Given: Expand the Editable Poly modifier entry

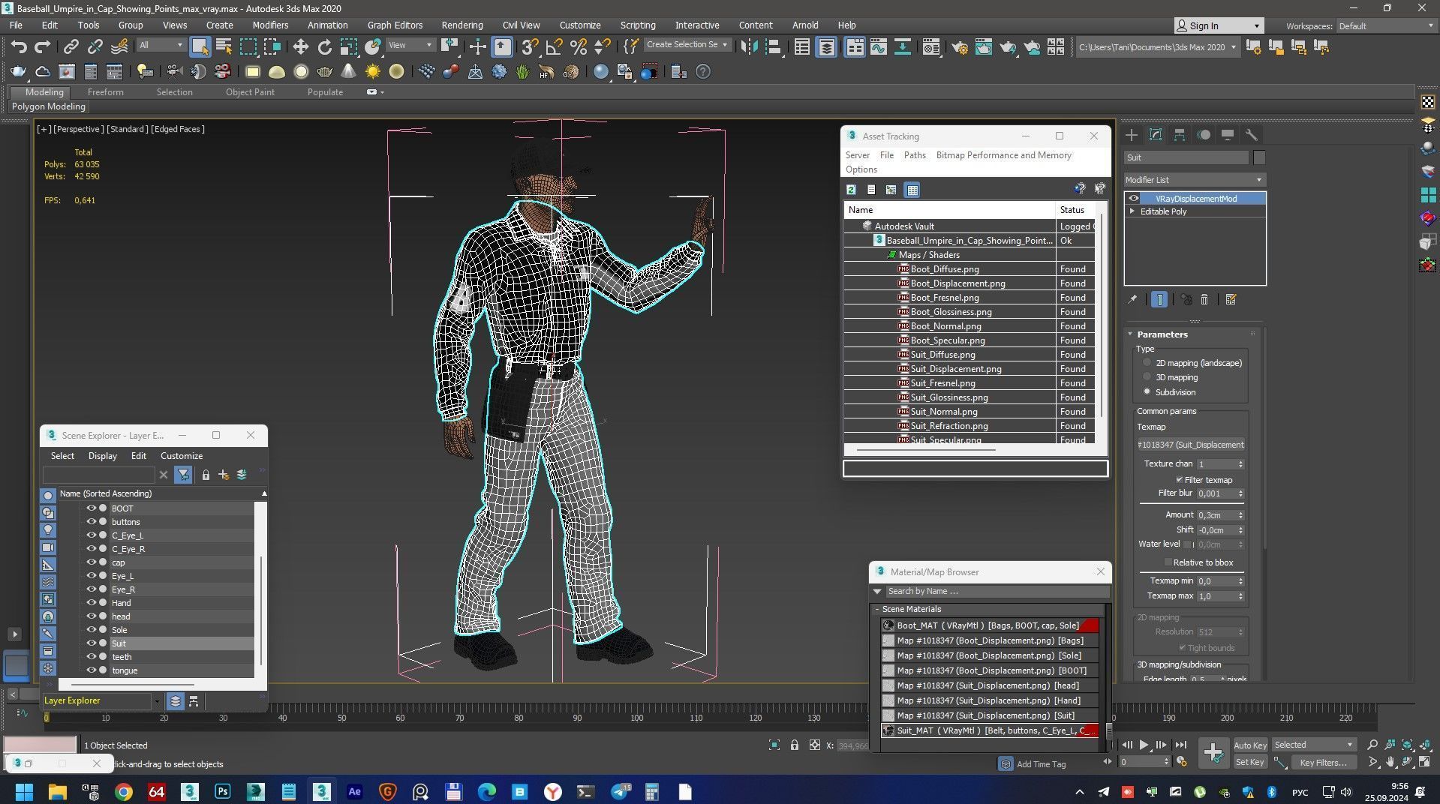Looking at the screenshot, I should pyautogui.click(x=1132, y=211).
